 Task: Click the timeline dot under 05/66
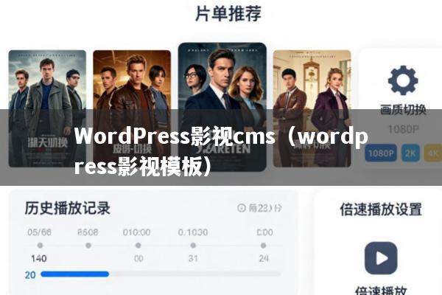[x=40, y=246]
